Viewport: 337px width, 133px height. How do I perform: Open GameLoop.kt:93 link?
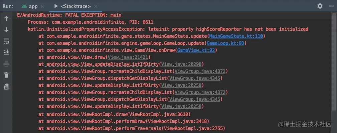pos(225,43)
